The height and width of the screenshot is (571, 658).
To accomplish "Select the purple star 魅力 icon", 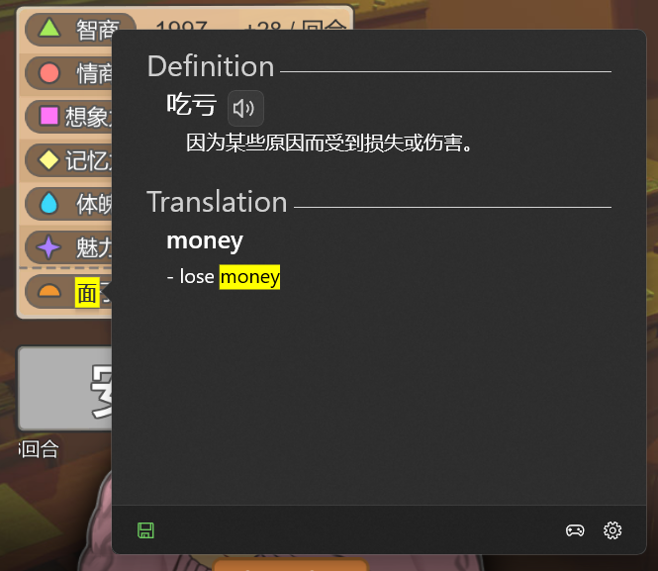I will (48, 246).
